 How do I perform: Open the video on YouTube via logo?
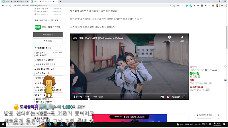click(x=176, y=97)
